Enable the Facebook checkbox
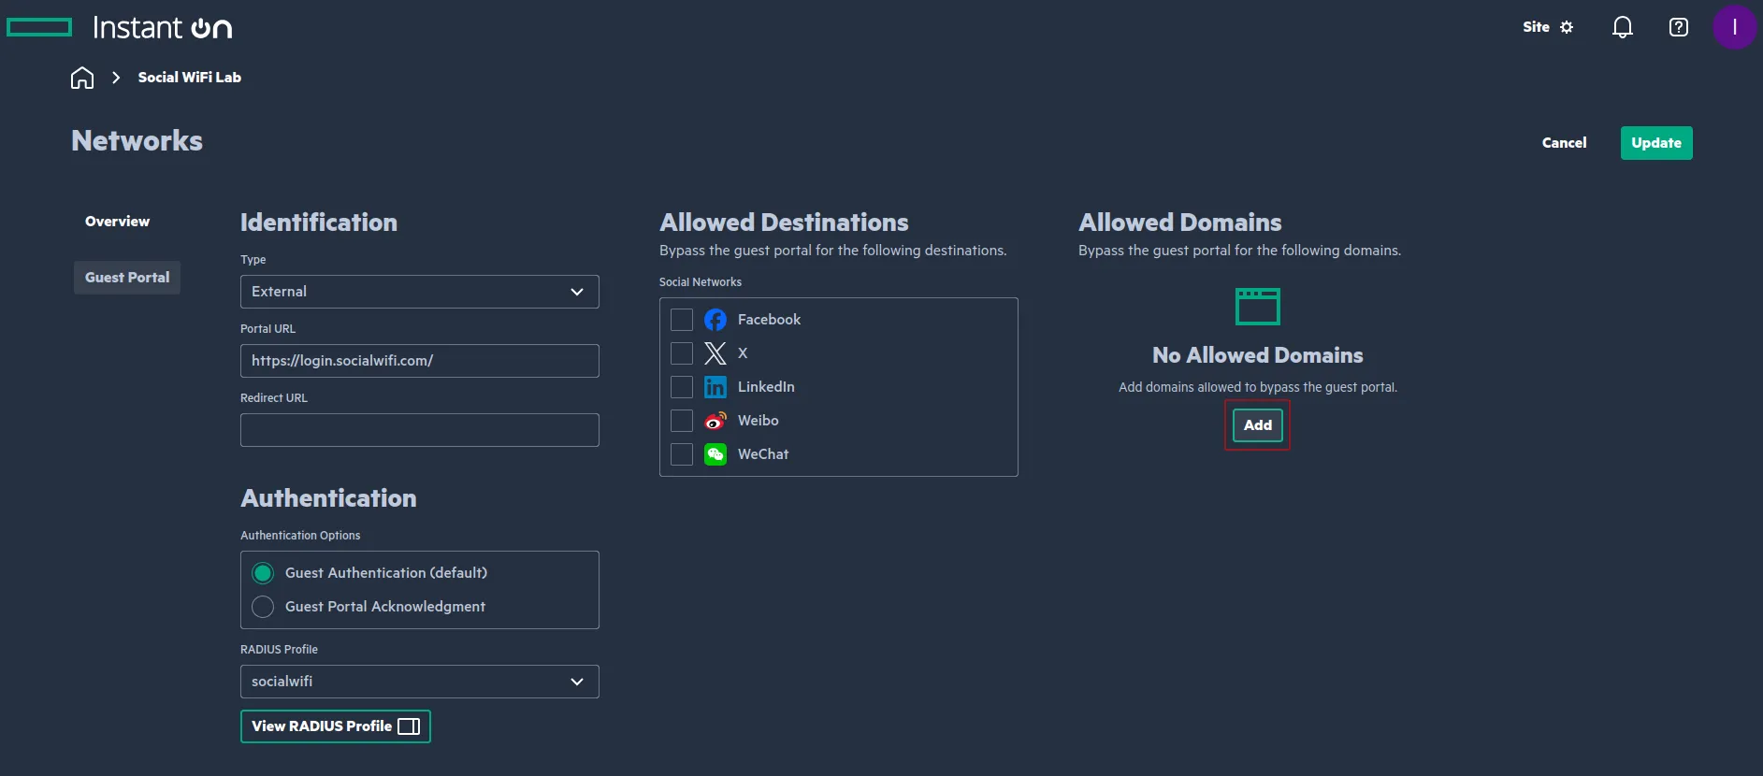This screenshot has width=1763, height=776. pos(682,320)
